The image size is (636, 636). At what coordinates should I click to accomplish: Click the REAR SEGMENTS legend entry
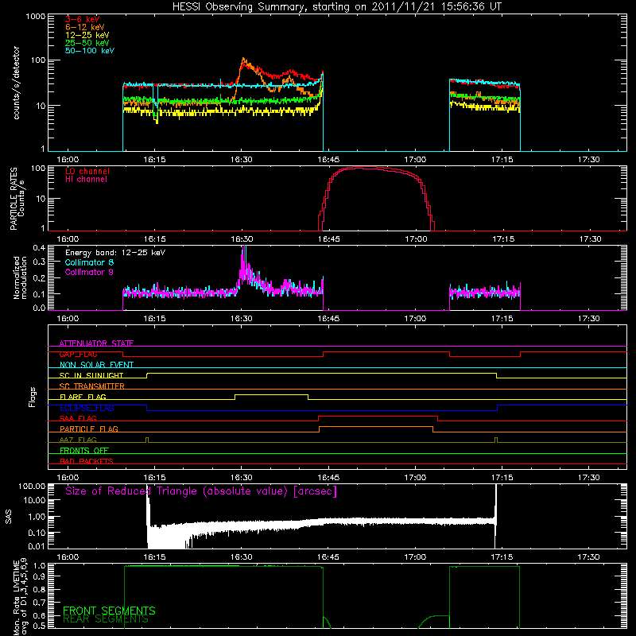[x=106, y=619]
